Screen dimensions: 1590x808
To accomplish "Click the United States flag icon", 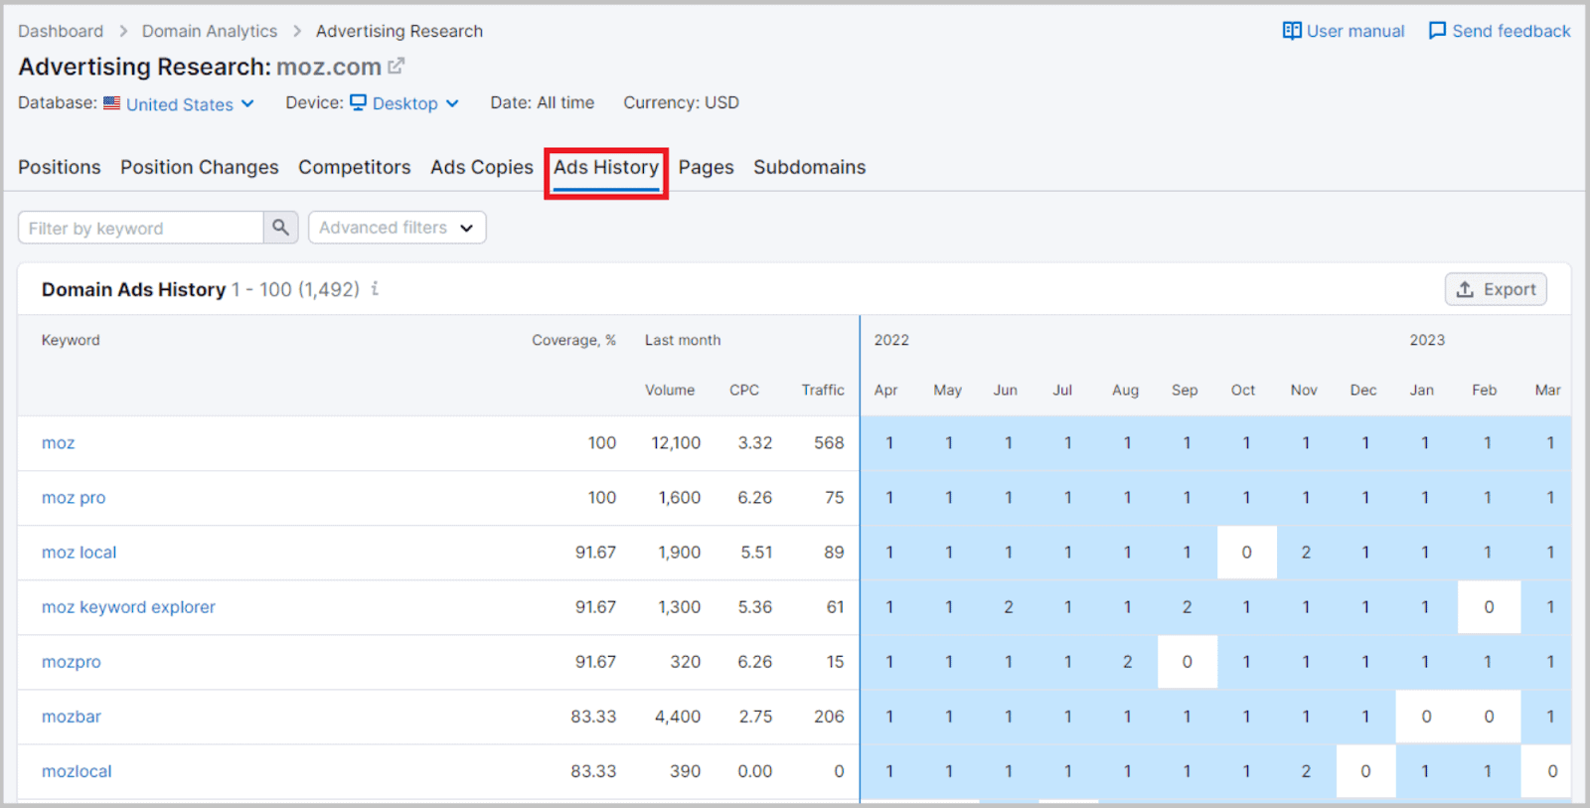I will 112,103.
